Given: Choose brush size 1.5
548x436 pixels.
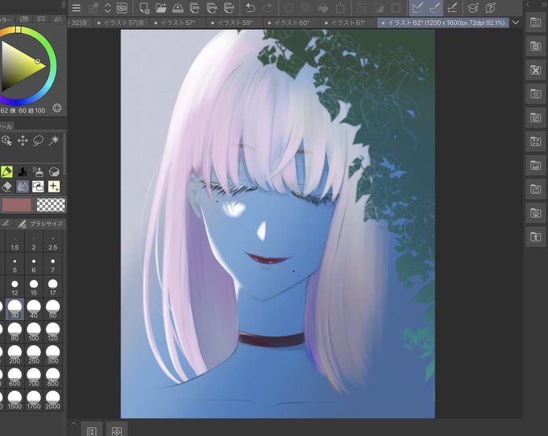Looking at the screenshot, I should [x=15, y=242].
